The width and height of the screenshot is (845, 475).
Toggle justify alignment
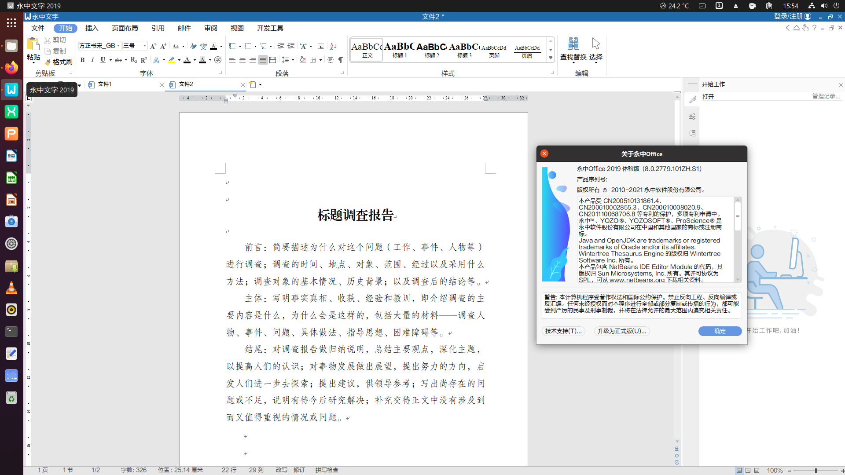(x=263, y=60)
